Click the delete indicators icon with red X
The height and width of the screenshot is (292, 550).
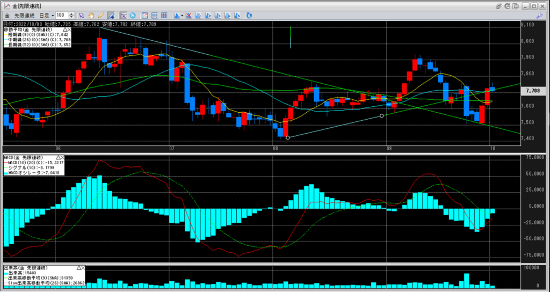click(x=189, y=16)
